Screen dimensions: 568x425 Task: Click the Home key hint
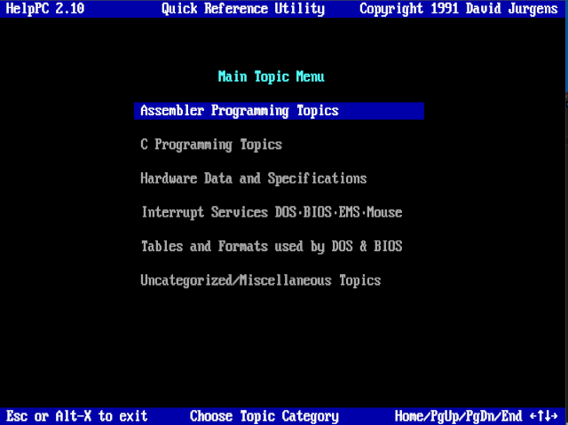coord(410,416)
